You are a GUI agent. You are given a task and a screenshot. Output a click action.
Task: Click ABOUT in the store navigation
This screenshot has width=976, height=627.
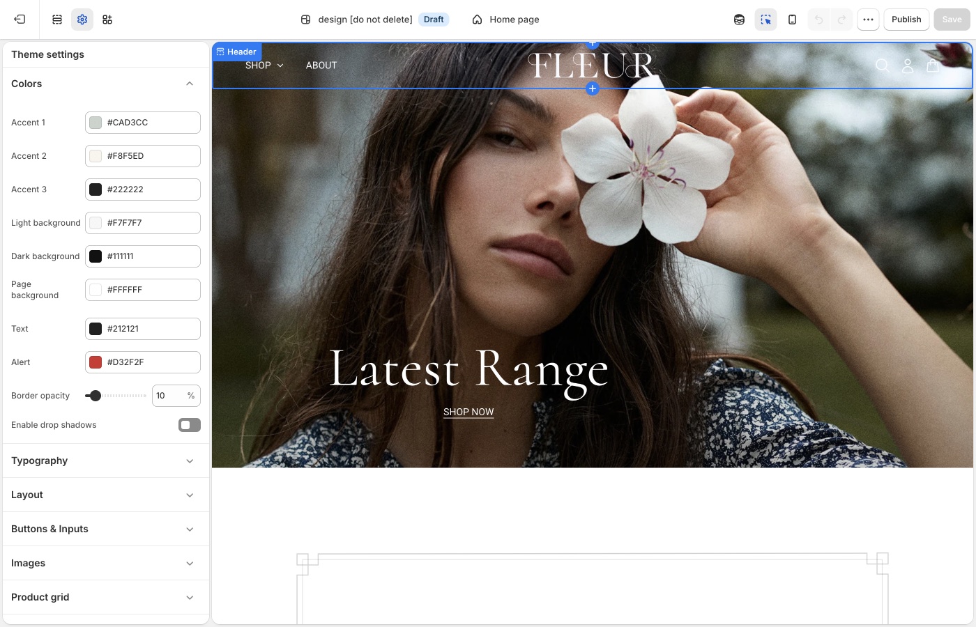(x=321, y=65)
